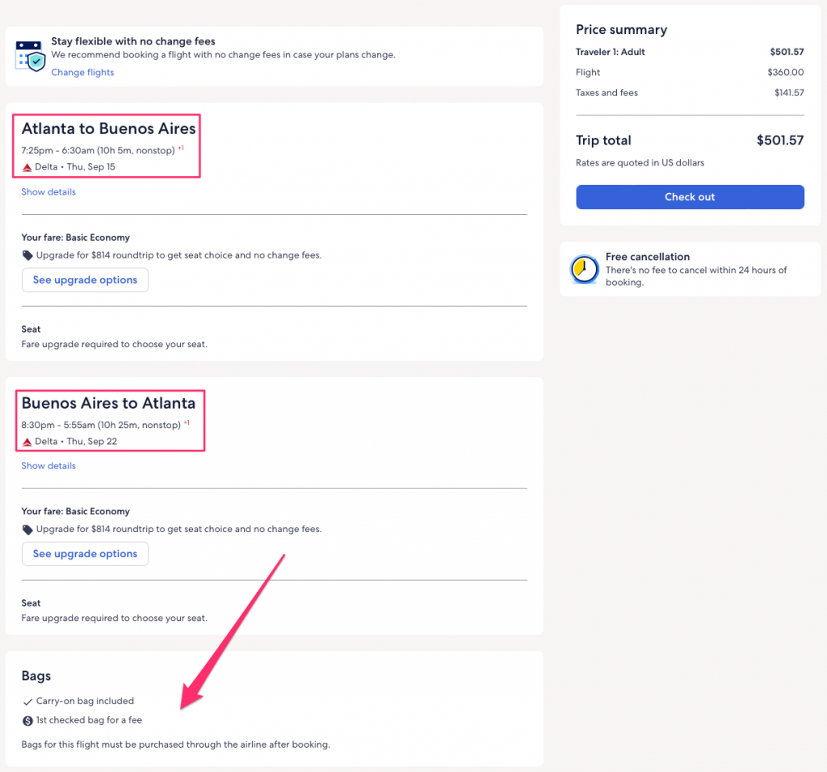Click Delta logo on Buenos Aires to Atlanta flight
Viewport: 827px width, 772px height.
27,442
